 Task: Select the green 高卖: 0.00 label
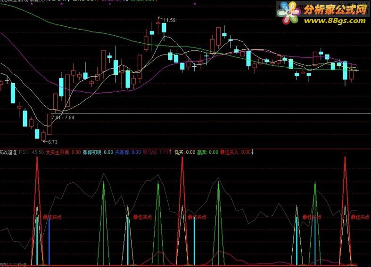[x=207, y=152]
